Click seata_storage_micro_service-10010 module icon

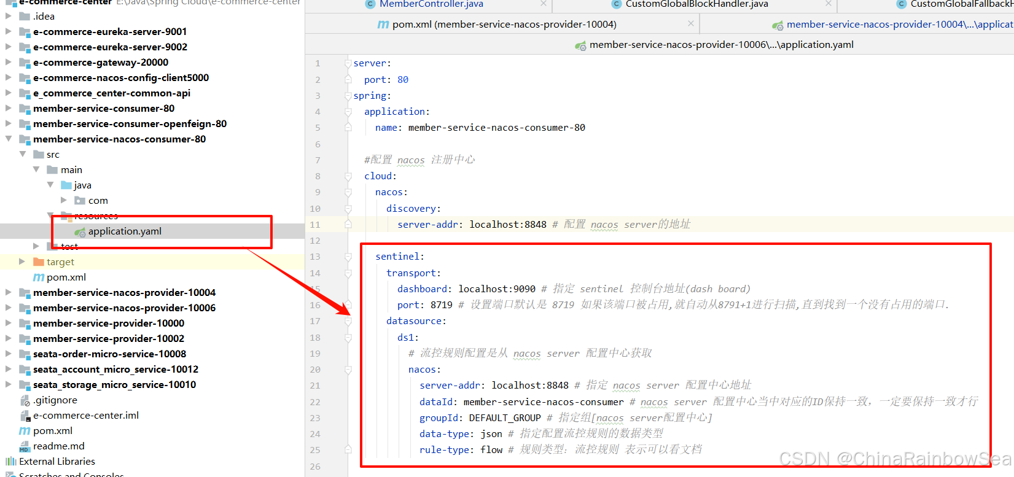coord(25,385)
